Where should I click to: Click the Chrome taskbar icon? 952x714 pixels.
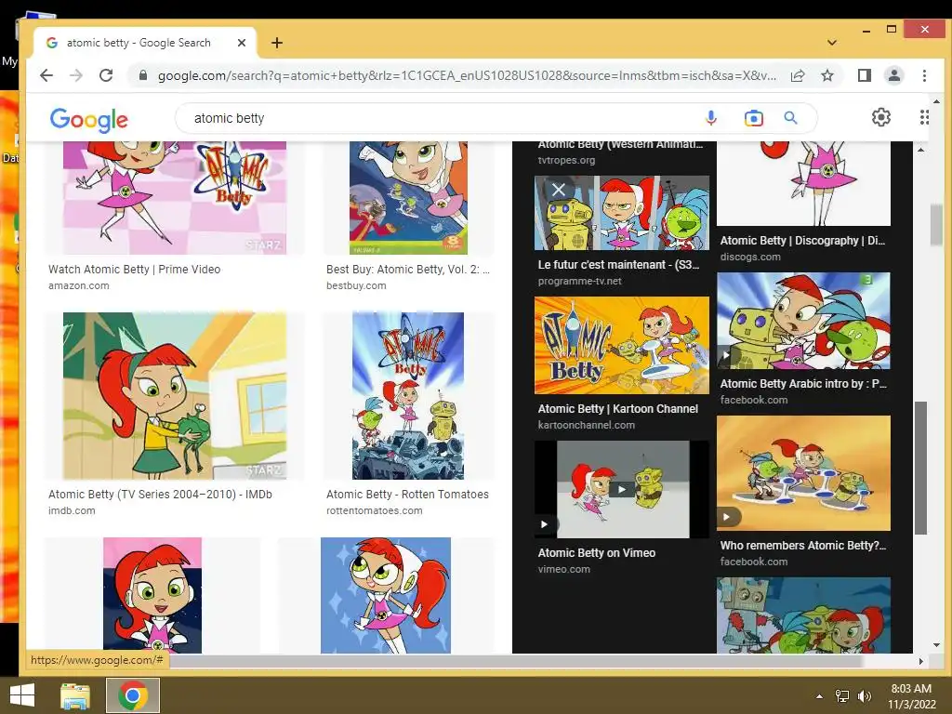coord(133,695)
